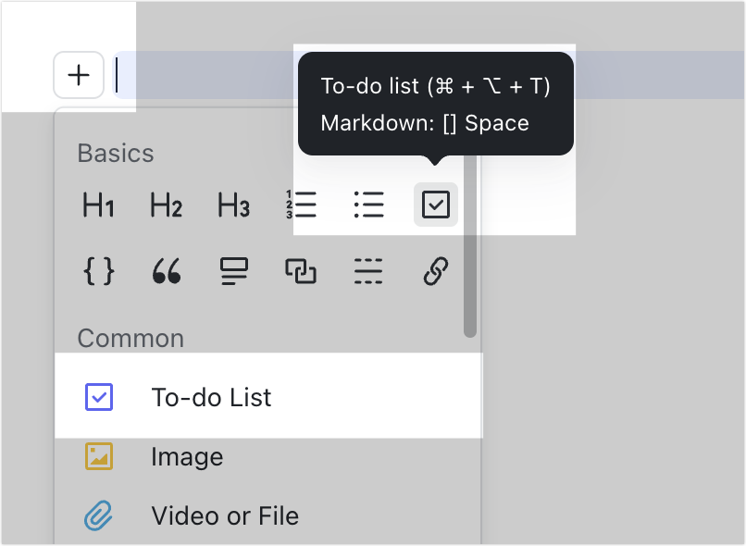Click the plus button to add a block
746x546 pixels.
pyautogui.click(x=79, y=75)
